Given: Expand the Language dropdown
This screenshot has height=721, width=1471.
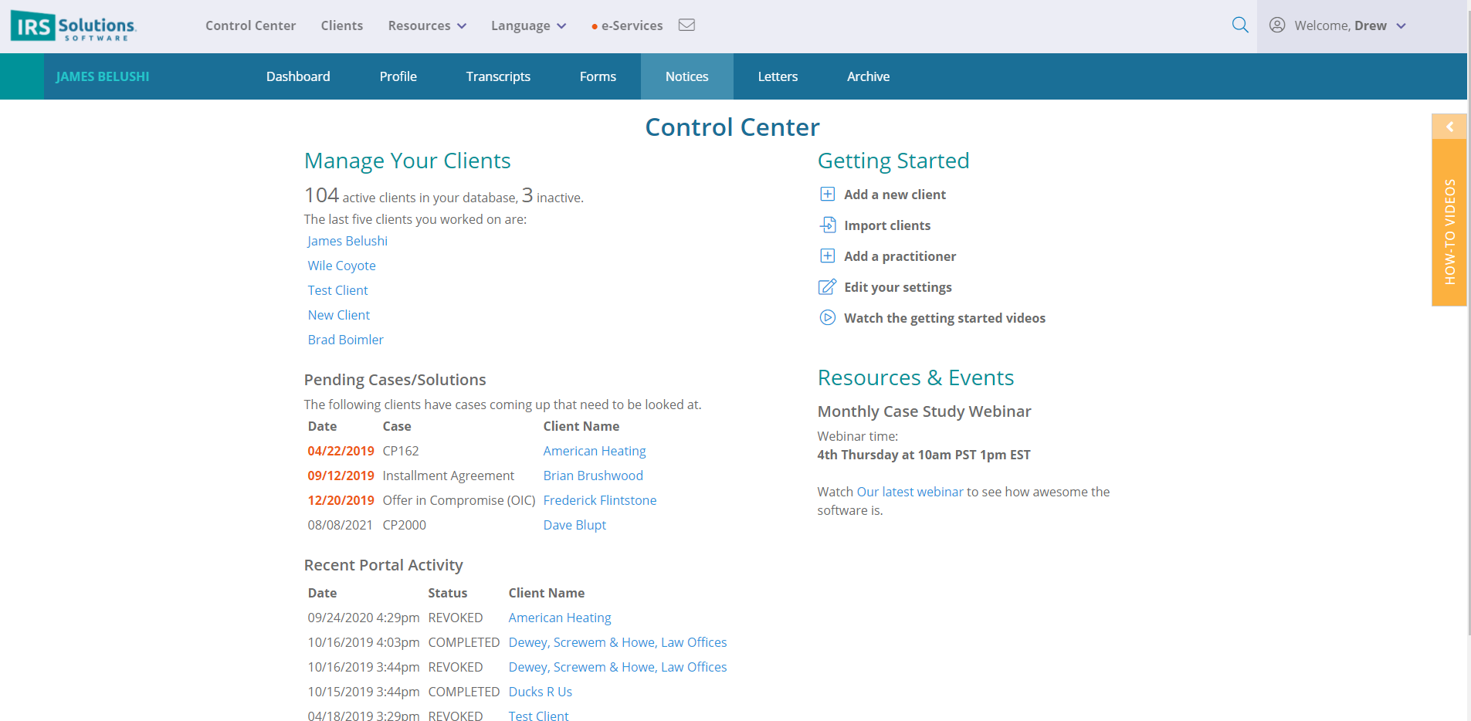Looking at the screenshot, I should (527, 25).
